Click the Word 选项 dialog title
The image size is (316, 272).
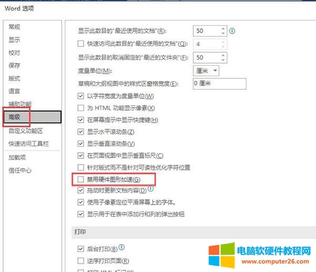[x=19, y=8]
